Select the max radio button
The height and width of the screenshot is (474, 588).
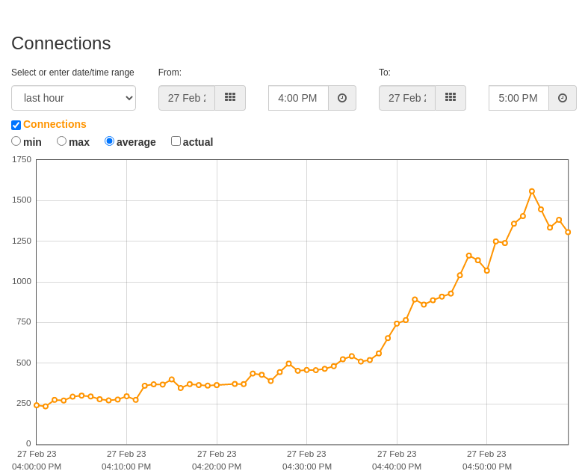61,141
